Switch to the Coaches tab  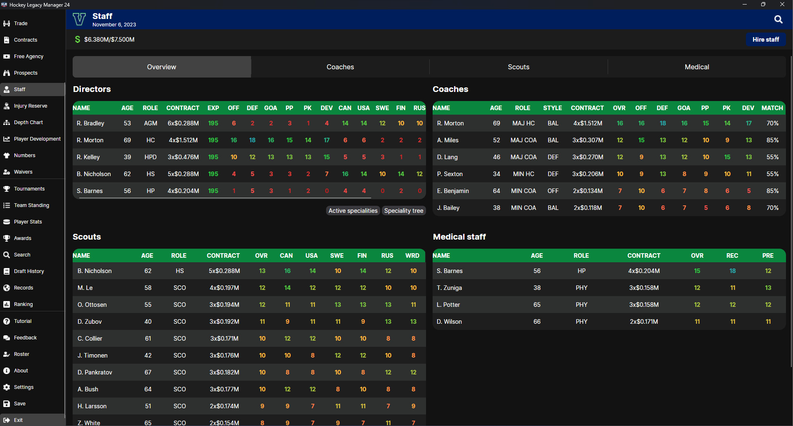pyautogui.click(x=340, y=67)
